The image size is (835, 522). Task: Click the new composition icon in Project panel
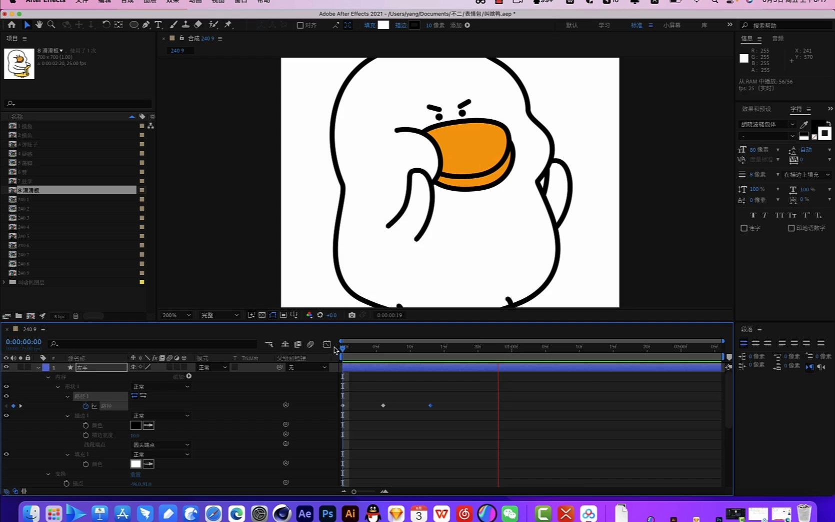coord(30,316)
